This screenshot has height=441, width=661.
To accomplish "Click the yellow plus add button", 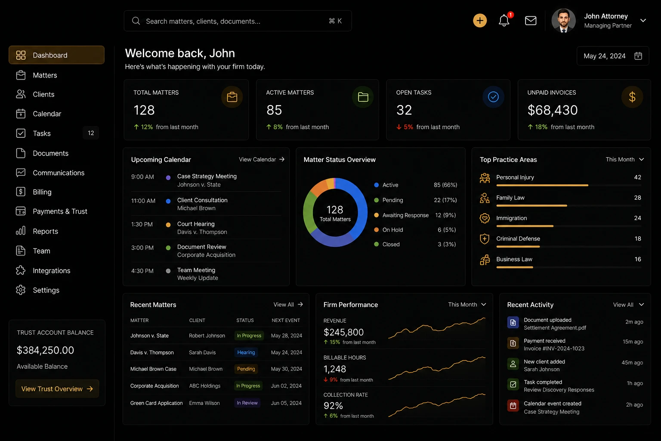I will coord(480,21).
